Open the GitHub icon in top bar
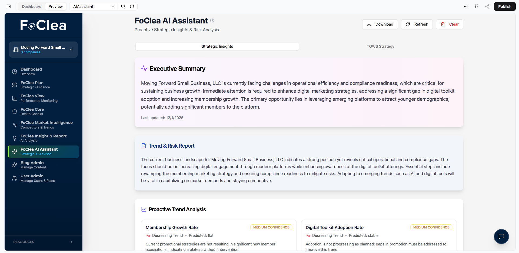Viewport: 519px width, 253px height. point(477,6)
